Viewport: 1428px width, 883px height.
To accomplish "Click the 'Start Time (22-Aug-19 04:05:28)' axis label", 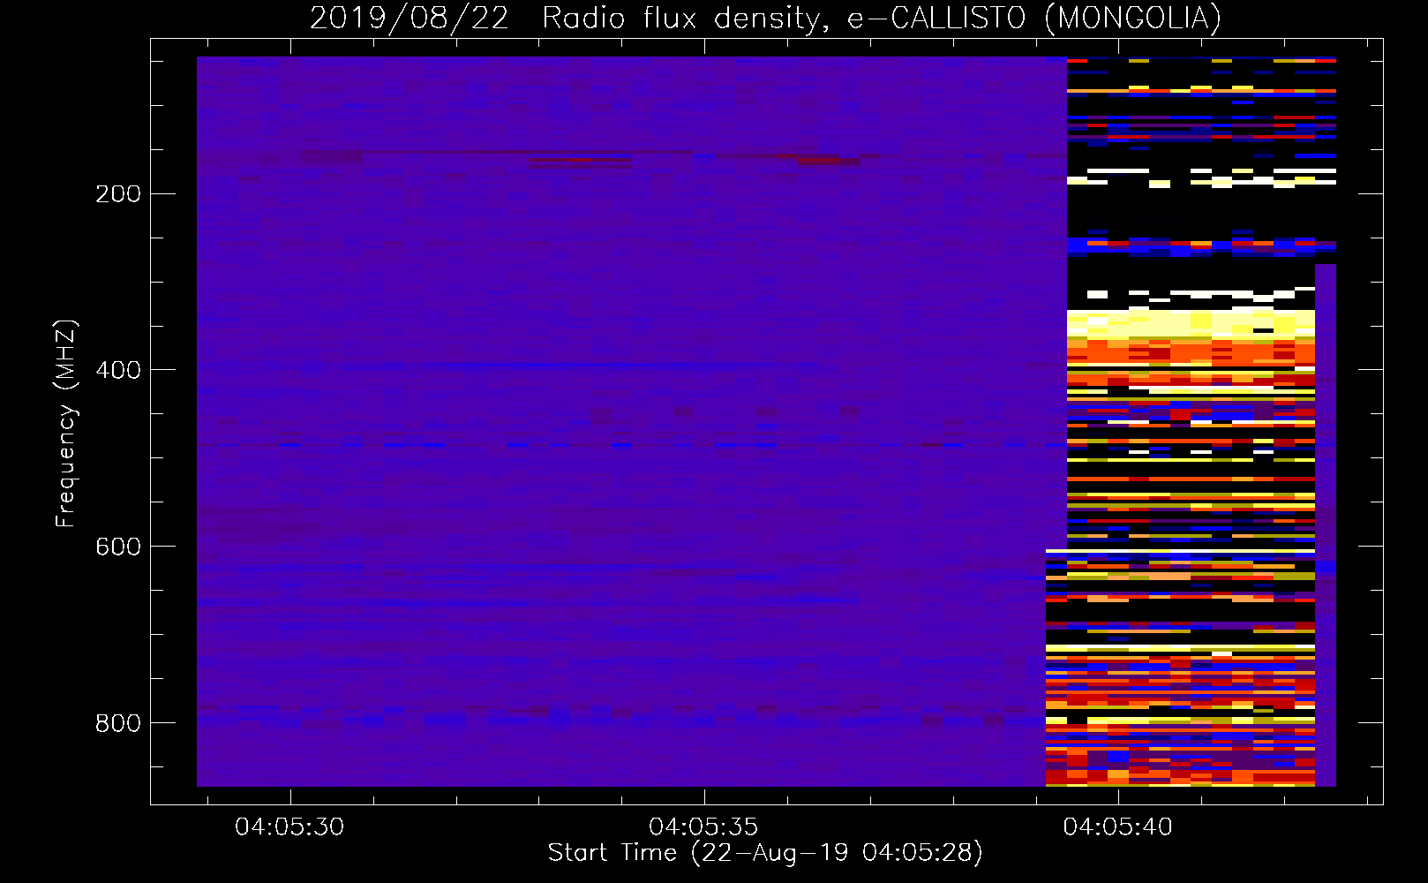I will coord(765,853).
